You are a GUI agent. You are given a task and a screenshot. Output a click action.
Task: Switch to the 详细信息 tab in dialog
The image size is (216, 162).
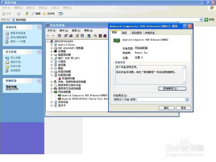[149, 33]
